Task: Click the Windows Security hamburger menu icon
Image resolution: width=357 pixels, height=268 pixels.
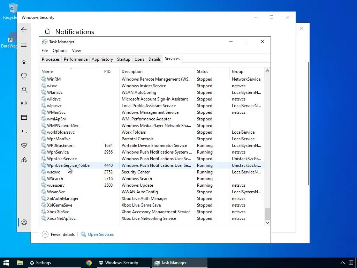Action: (24, 45)
